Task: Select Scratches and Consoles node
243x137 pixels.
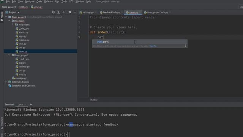Action: click(x=24, y=86)
